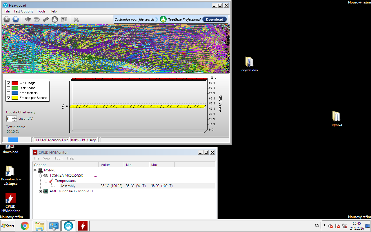
Task: Toggle the CPU stress chip icon
Action: click(28, 19)
